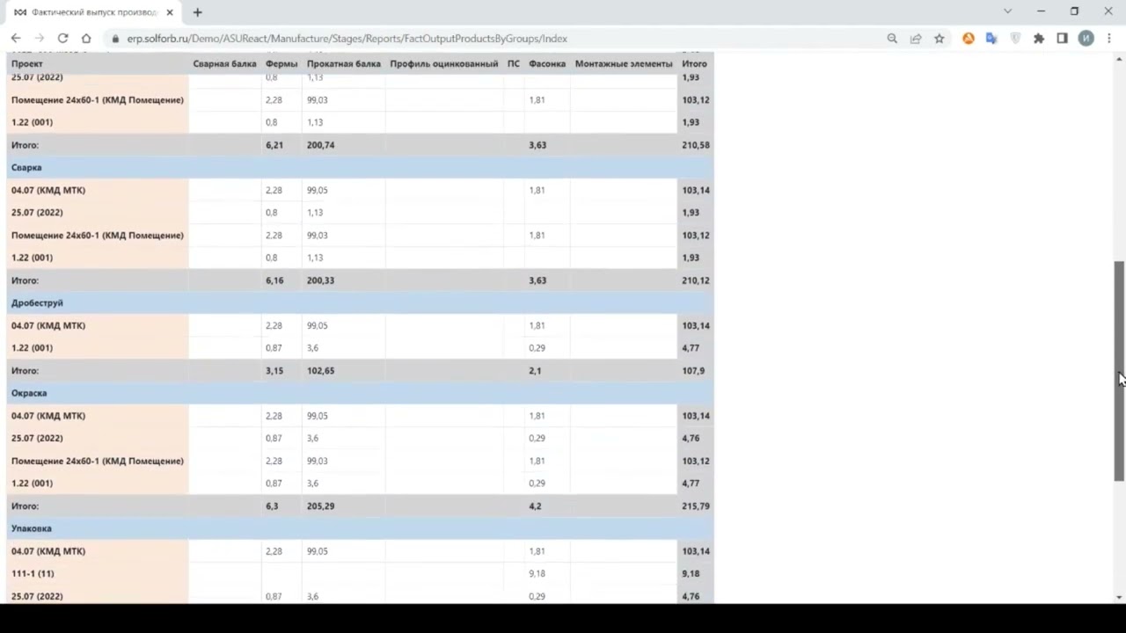Expand the tab search chevron
Viewport: 1126px width, 633px height.
(x=1008, y=11)
